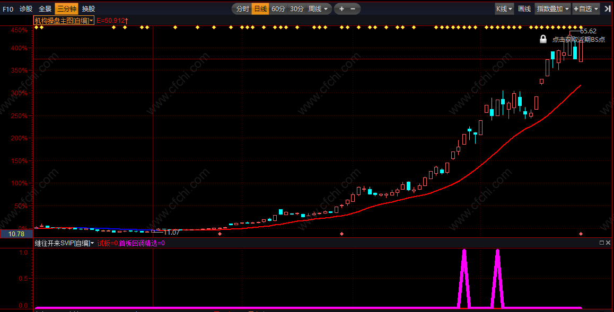
Task: Click the first magenta signal spike
Action: click(x=464, y=279)
